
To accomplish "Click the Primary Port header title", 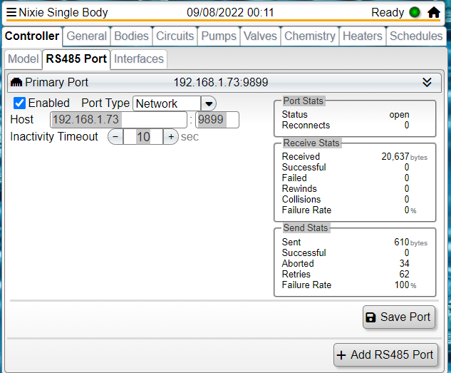I will point(56,82).
